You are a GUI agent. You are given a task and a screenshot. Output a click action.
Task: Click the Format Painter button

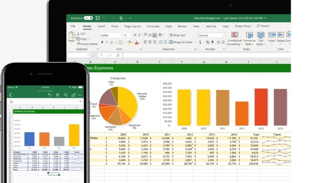click(x=87, y=44)
